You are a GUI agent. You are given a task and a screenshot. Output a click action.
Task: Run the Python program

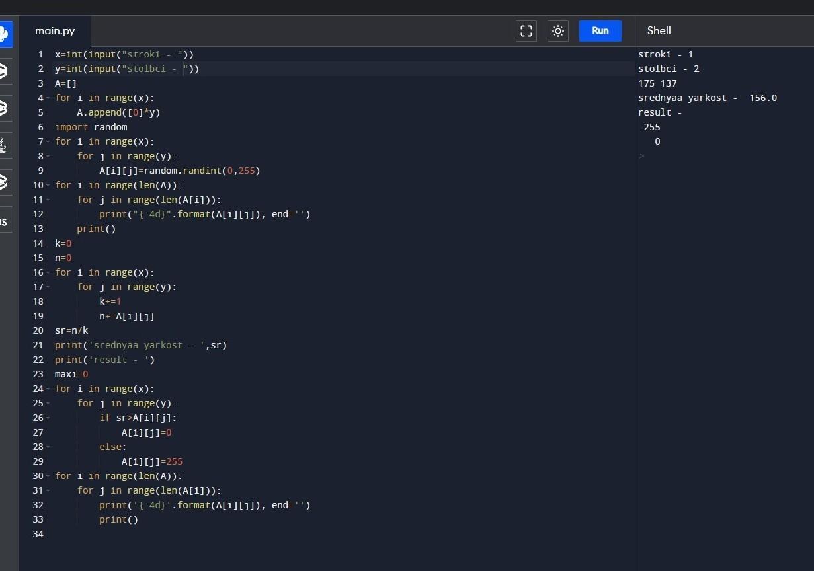600,30
